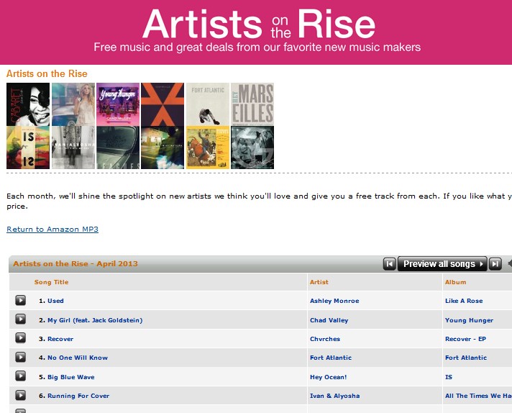Open song title Used

click(55, 301)
